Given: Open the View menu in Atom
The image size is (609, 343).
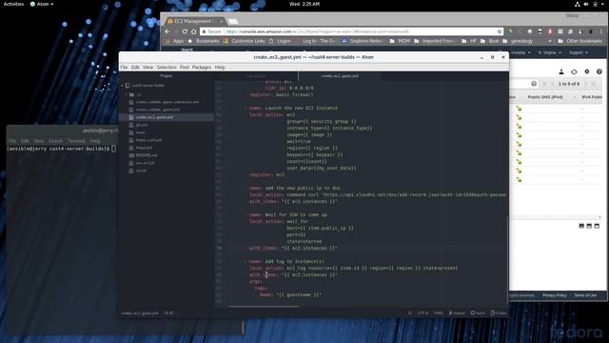Looking at the screenshot, I should (x=148, y=68).
